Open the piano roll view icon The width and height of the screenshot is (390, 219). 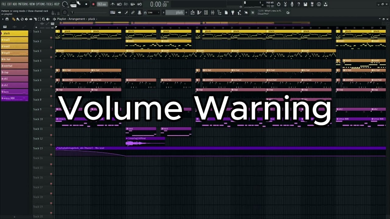pyautogui.click(x=199, y=12)
